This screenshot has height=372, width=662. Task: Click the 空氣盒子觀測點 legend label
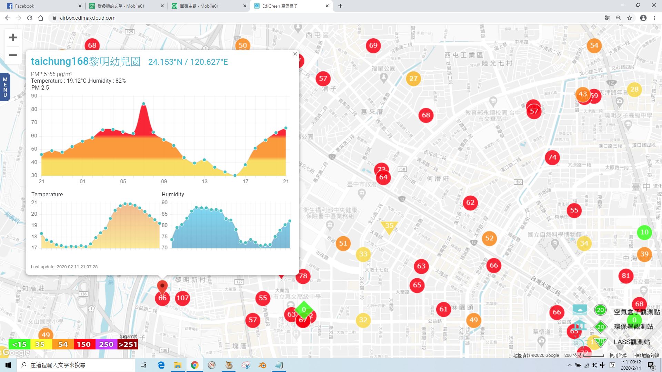tap(636, 312)
